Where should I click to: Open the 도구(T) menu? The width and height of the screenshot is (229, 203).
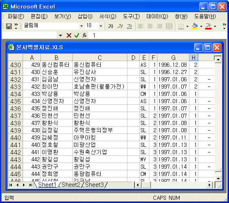click(131, 16)
